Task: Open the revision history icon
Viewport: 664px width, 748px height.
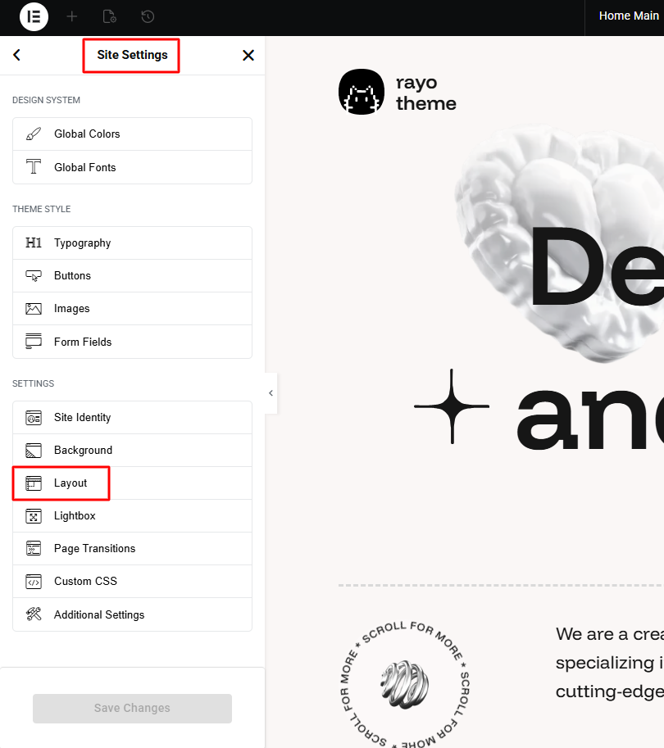Action: 148,16
